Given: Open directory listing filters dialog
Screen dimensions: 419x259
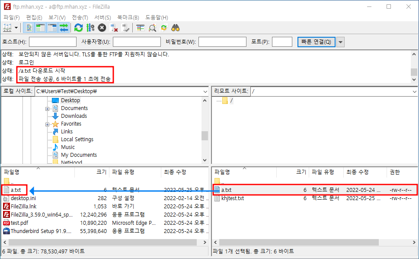Looking at the screenshot, I should tap(140, 28).
